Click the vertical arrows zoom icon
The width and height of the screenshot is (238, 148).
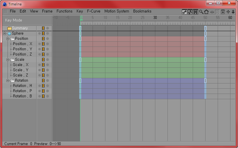[x=233, y=12]
